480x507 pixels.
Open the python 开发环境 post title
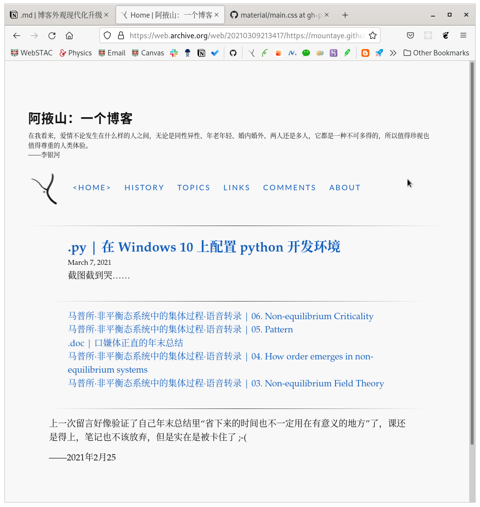[204, 247]
